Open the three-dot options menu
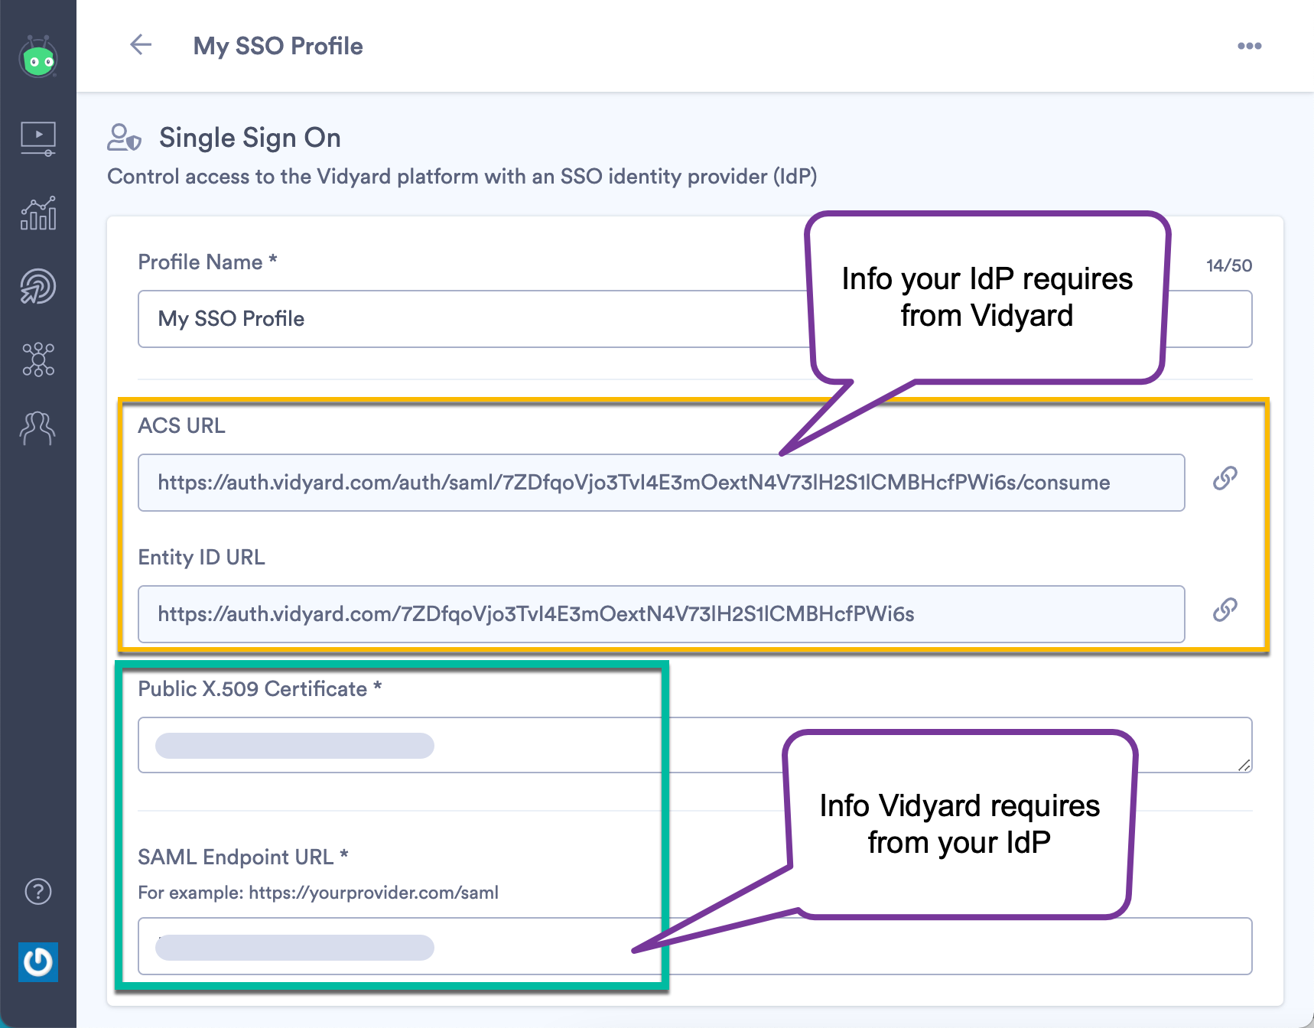 pos(1250,45)
